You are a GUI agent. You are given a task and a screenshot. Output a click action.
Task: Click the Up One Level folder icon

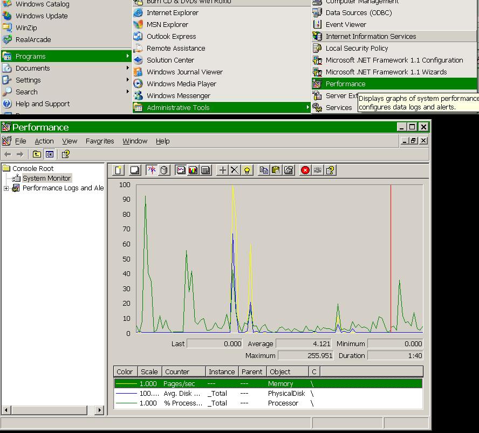tap(37, 154)
